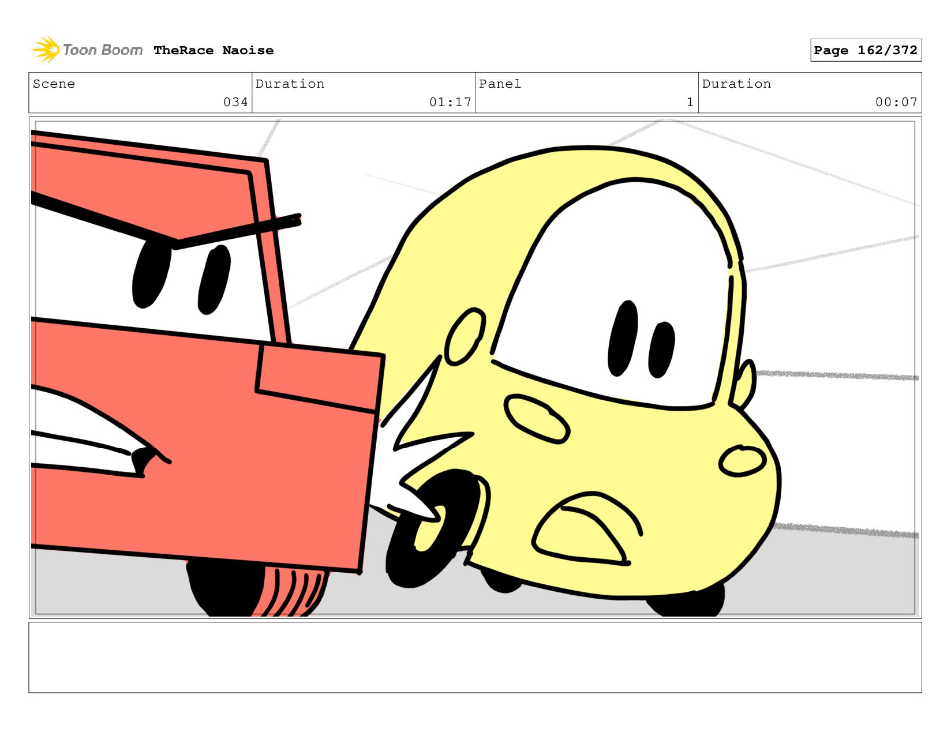
Task: Click the scene duration value '01:17'
Action: coord(450,102)
